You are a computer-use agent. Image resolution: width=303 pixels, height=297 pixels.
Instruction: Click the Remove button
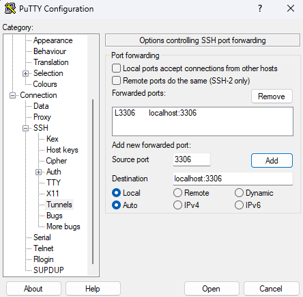272,96
